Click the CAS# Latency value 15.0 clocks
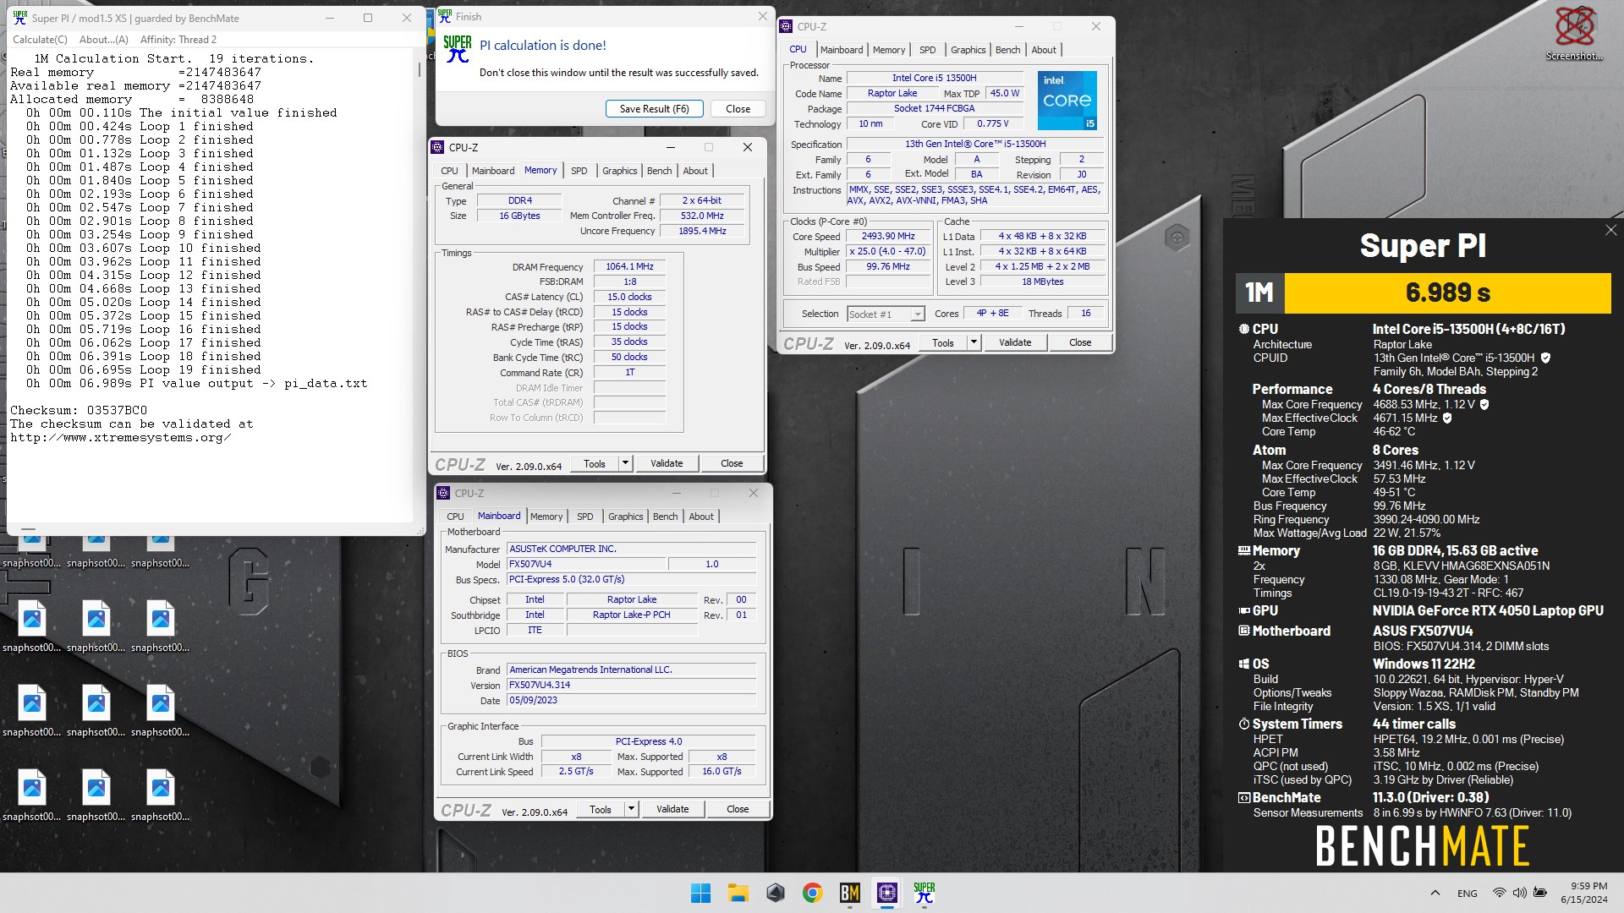Screen dimensions: 1624x913 (629, 297)
